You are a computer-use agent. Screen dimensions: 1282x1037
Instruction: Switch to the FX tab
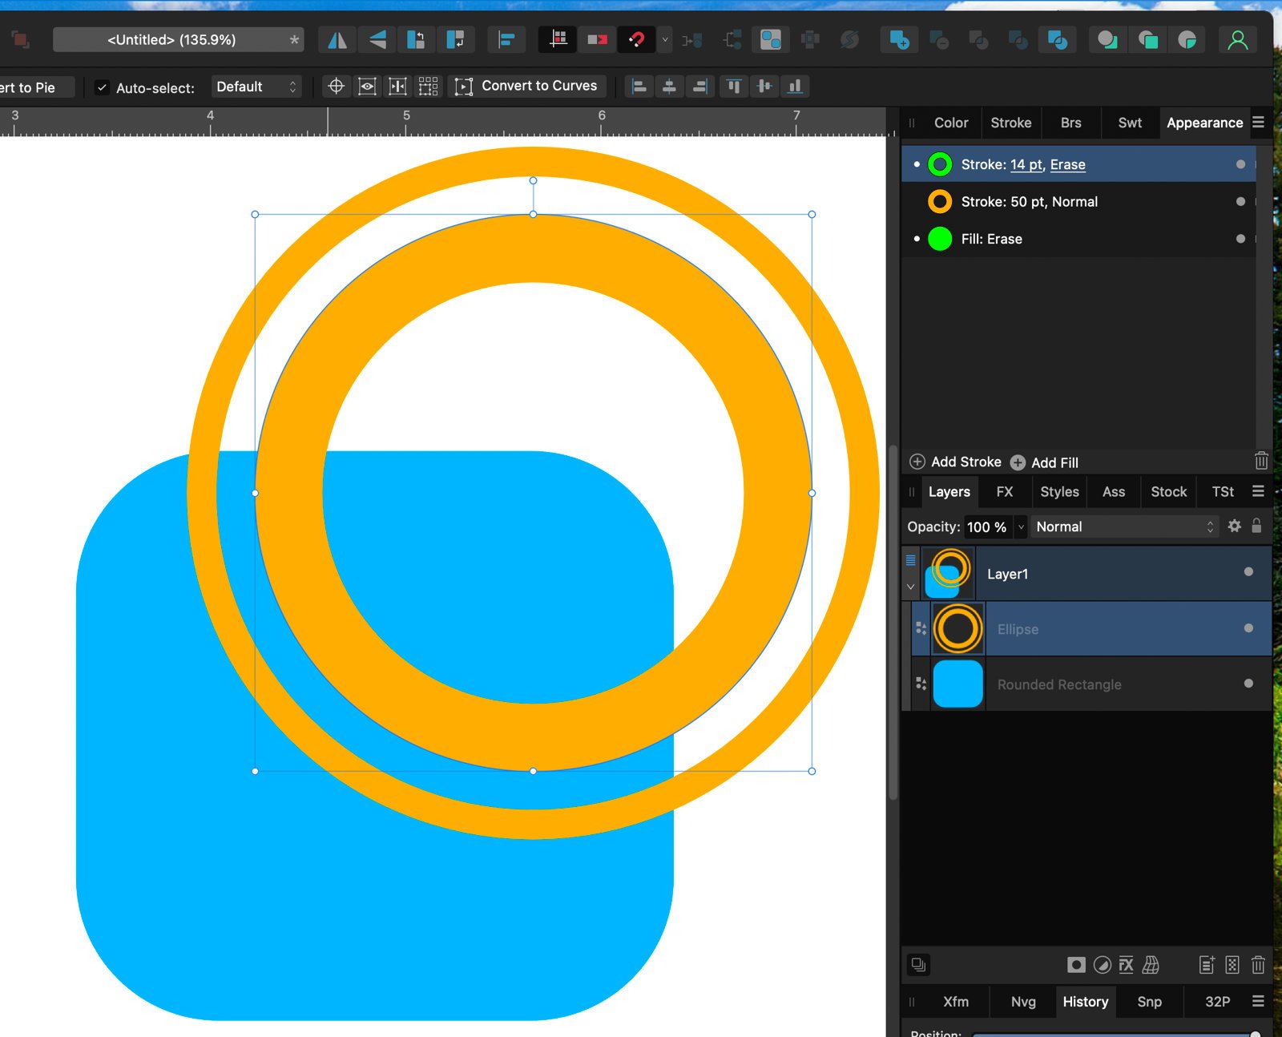(x=1004, y=492)
